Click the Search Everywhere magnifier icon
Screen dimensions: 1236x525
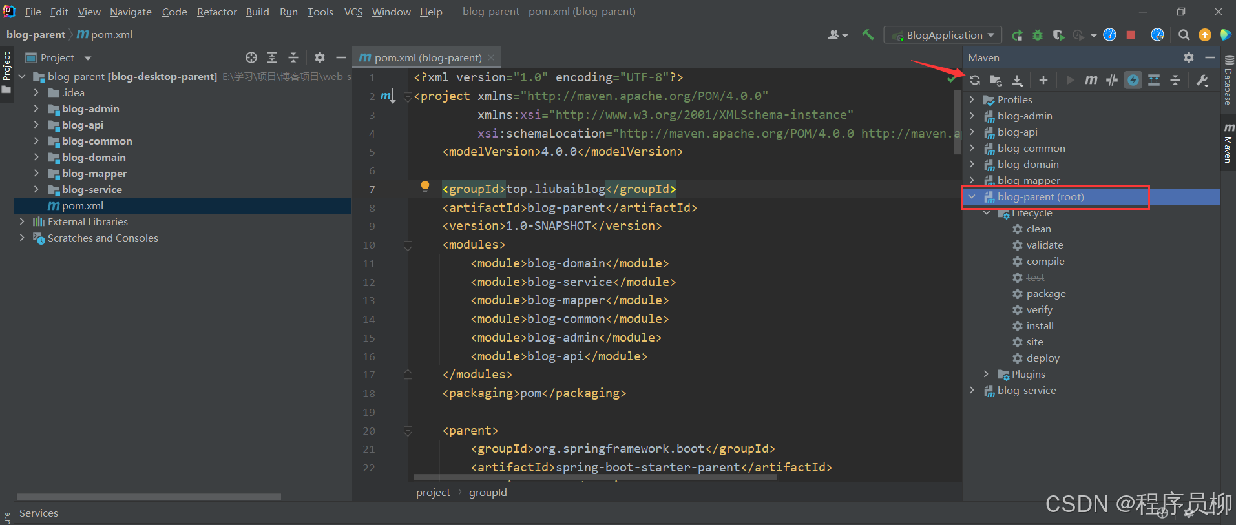(1184, 35)
